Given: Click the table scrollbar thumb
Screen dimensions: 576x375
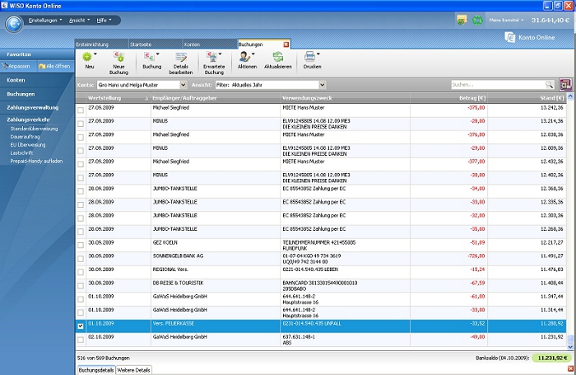Looking at the screenshot, I should [570, 339].
